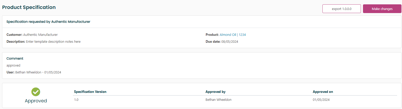Click the Due date value 08/05/2024
This screenshot has width=402, height=109.
point(230,42)
